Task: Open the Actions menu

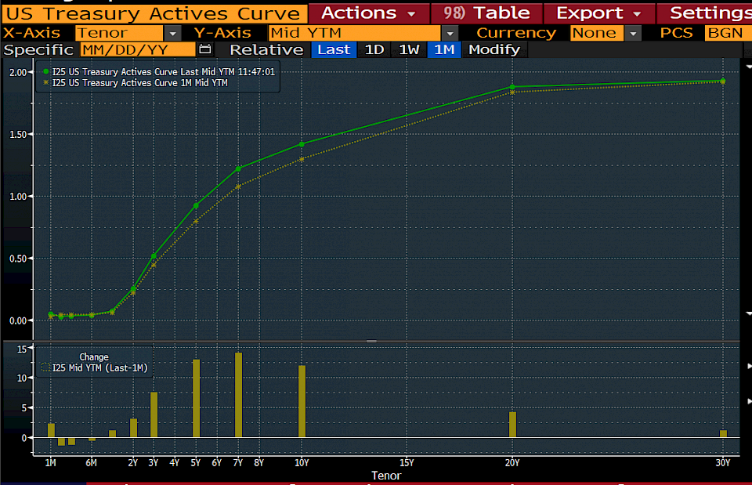Action: (368, 13)
